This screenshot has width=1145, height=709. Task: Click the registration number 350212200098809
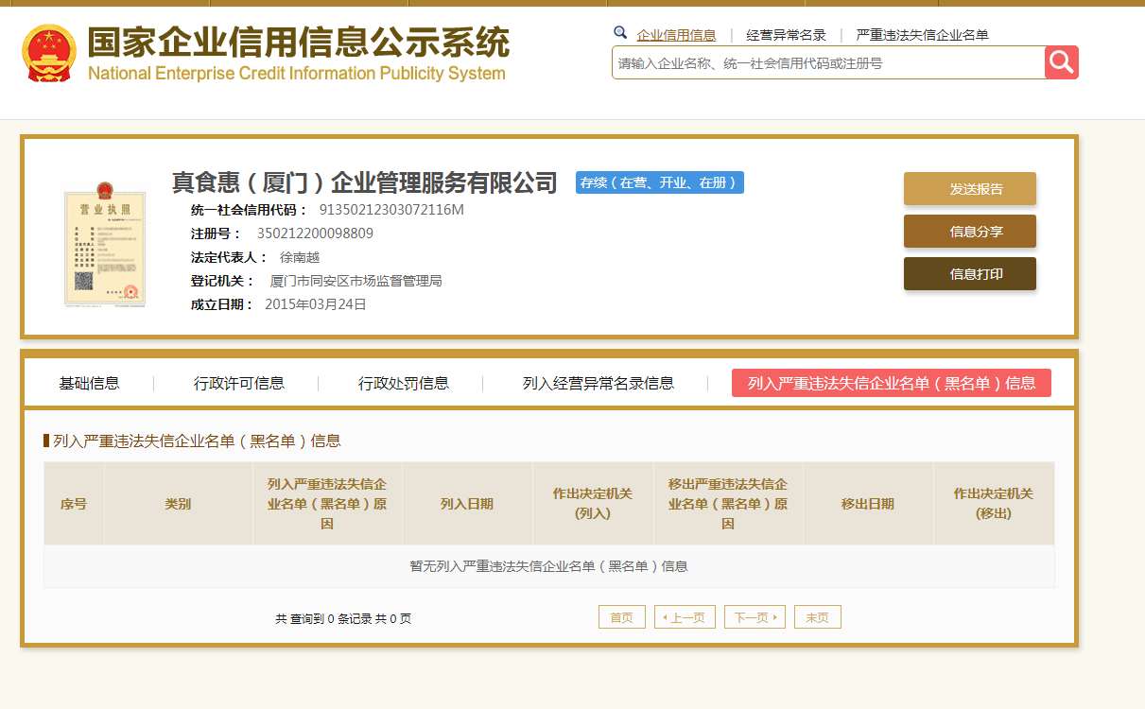315,233
